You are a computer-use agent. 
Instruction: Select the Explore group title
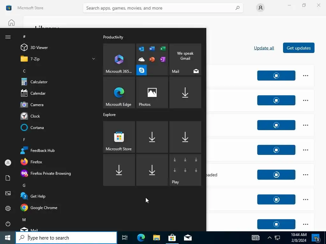110,114
